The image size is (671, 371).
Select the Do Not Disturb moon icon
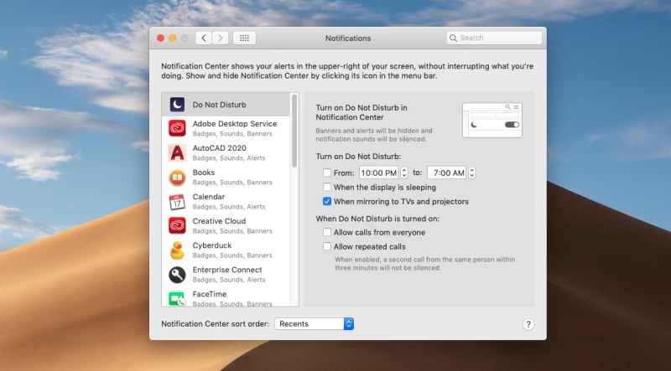click(177, 105)
